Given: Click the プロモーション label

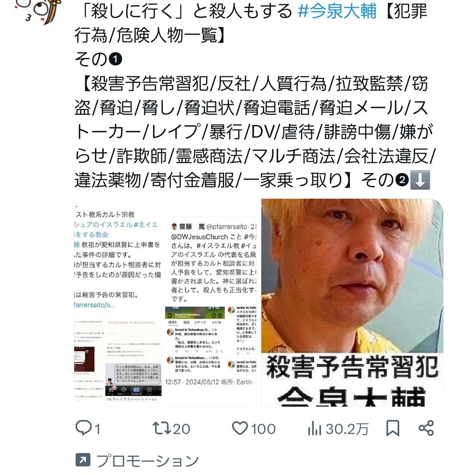Looking at the screenshot, I should click(148, 460).
